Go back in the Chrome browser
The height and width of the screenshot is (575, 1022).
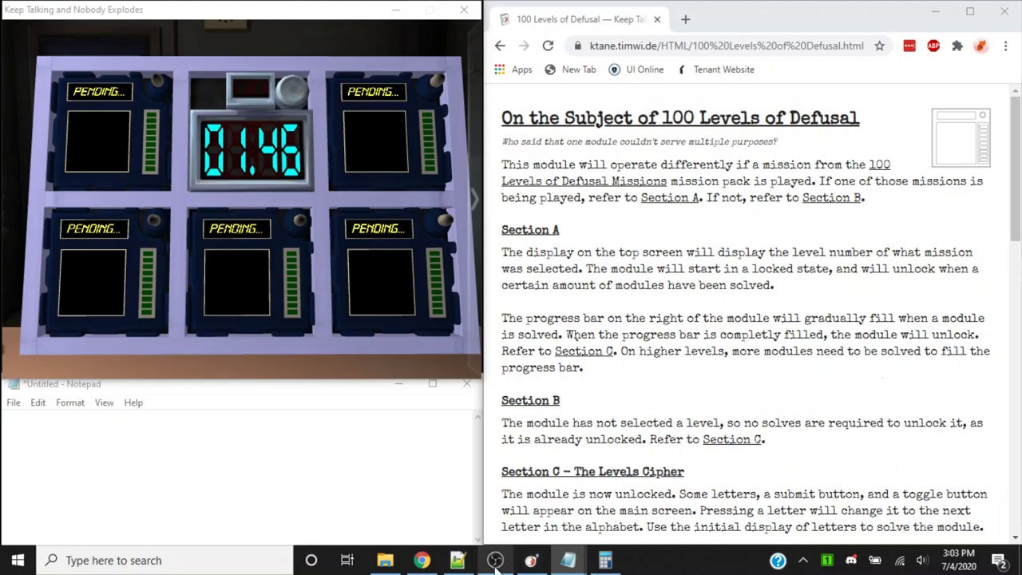pyautogui.click(x=500, y=46)
